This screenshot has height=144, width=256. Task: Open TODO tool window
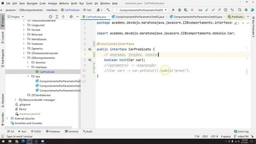click(x=36, y=131)
